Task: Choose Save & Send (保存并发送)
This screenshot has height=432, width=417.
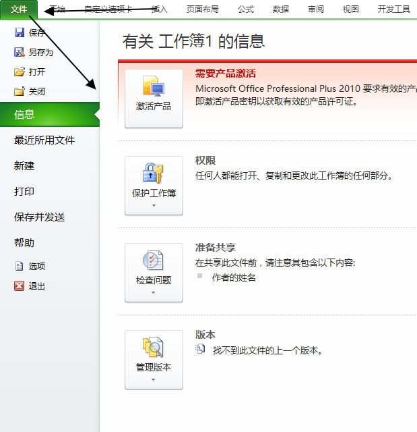Action: (39, 217)
